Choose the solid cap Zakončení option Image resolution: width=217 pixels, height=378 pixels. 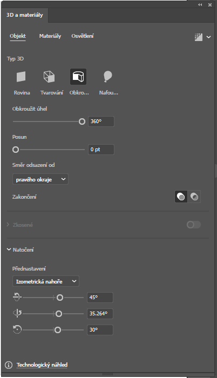pos(181,197)
